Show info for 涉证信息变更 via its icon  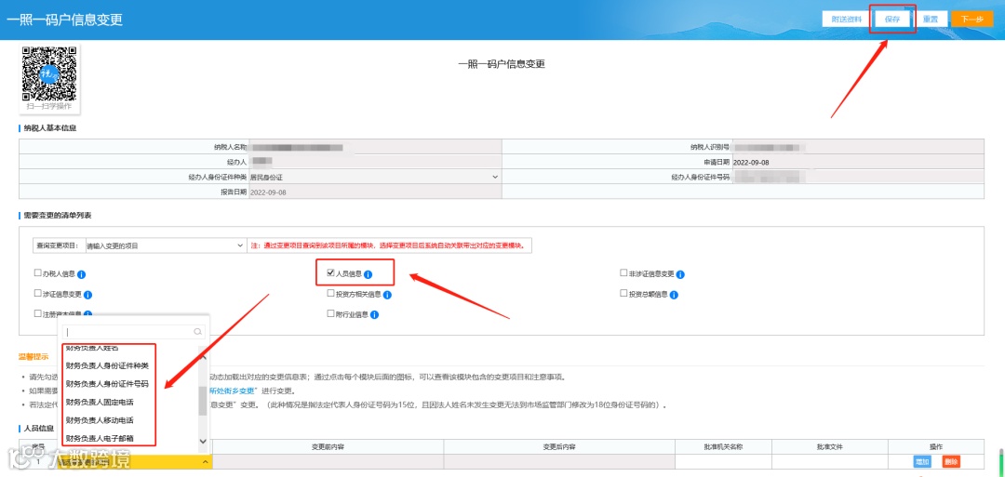pyautogui.click(x=88, y=295)
